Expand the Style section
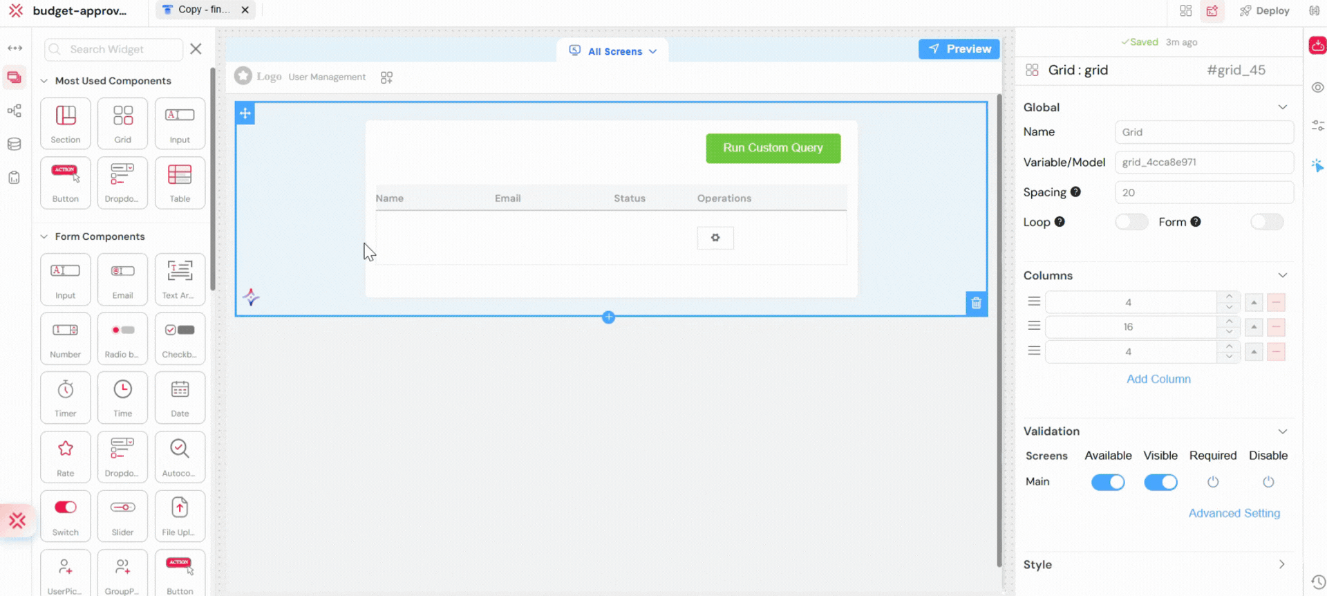Image resolution: width=1327 pixels, height=596 pixels. click(1281, 564)
